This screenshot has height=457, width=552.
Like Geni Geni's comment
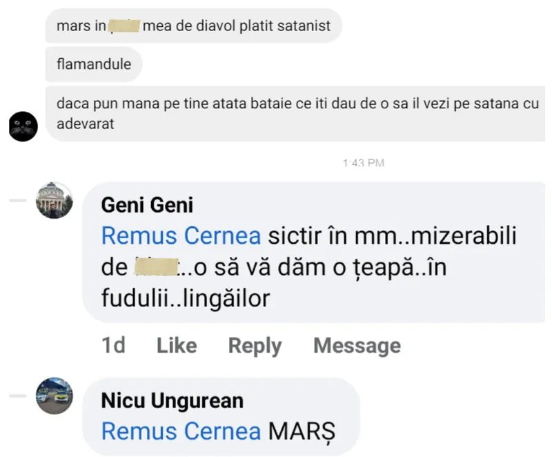177,345
